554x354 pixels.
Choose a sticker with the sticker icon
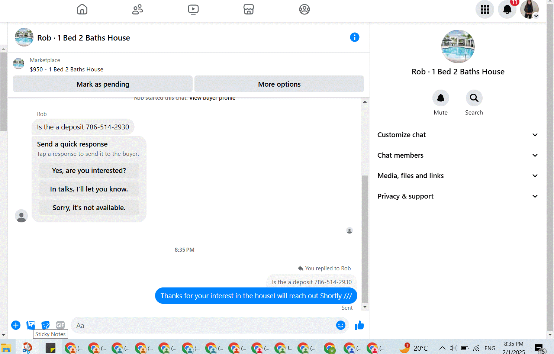pyautogui.click(x=45, y=325)
